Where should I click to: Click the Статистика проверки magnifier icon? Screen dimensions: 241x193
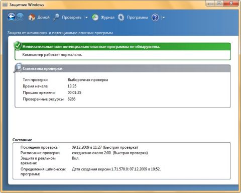(18, 68)
